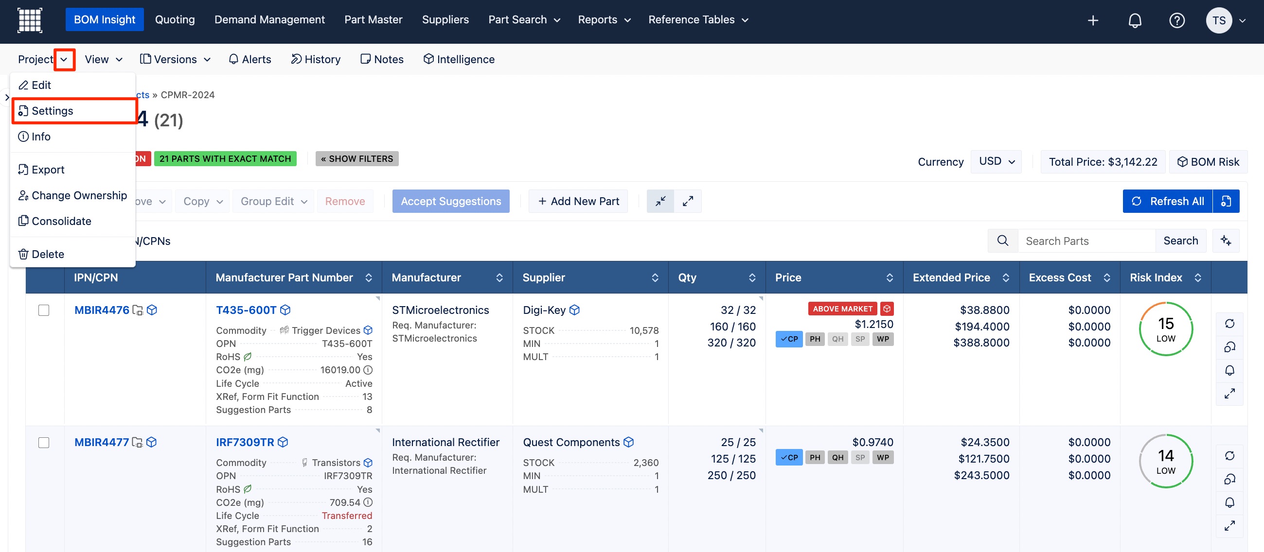The image size is (1264, 552).
Task: Click headset support icon in MBIR4476 row
Action: coord(1229,347)
